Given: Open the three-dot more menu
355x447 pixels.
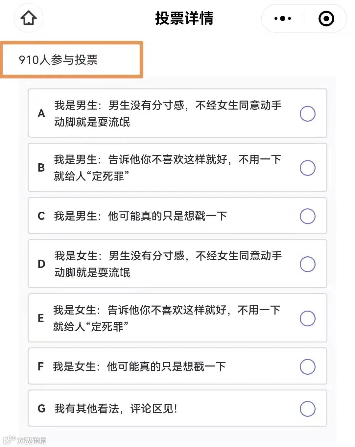Looking at the screenshot, I should point(283,18).
